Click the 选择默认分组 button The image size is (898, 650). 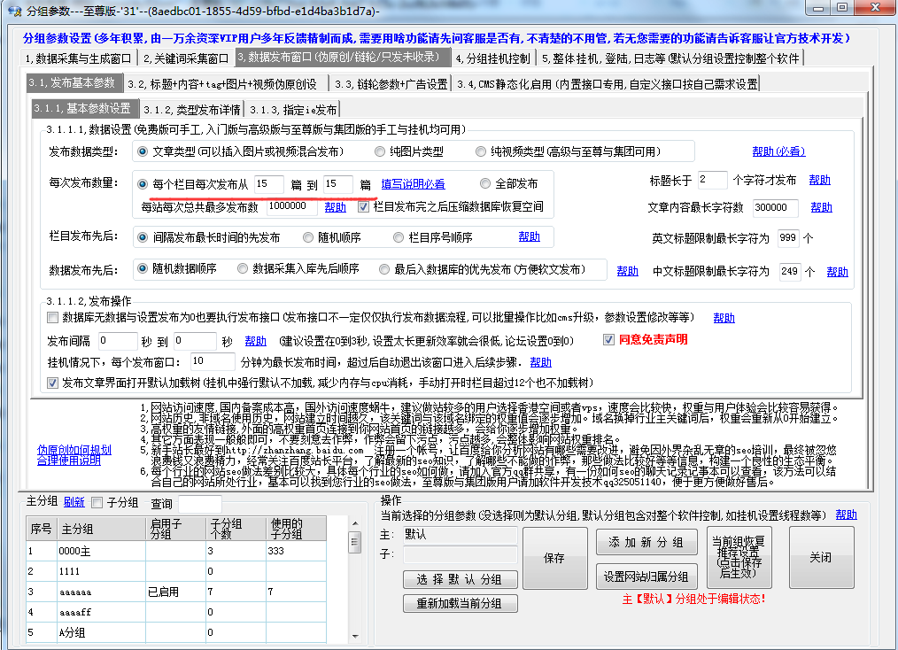(460, 579)
